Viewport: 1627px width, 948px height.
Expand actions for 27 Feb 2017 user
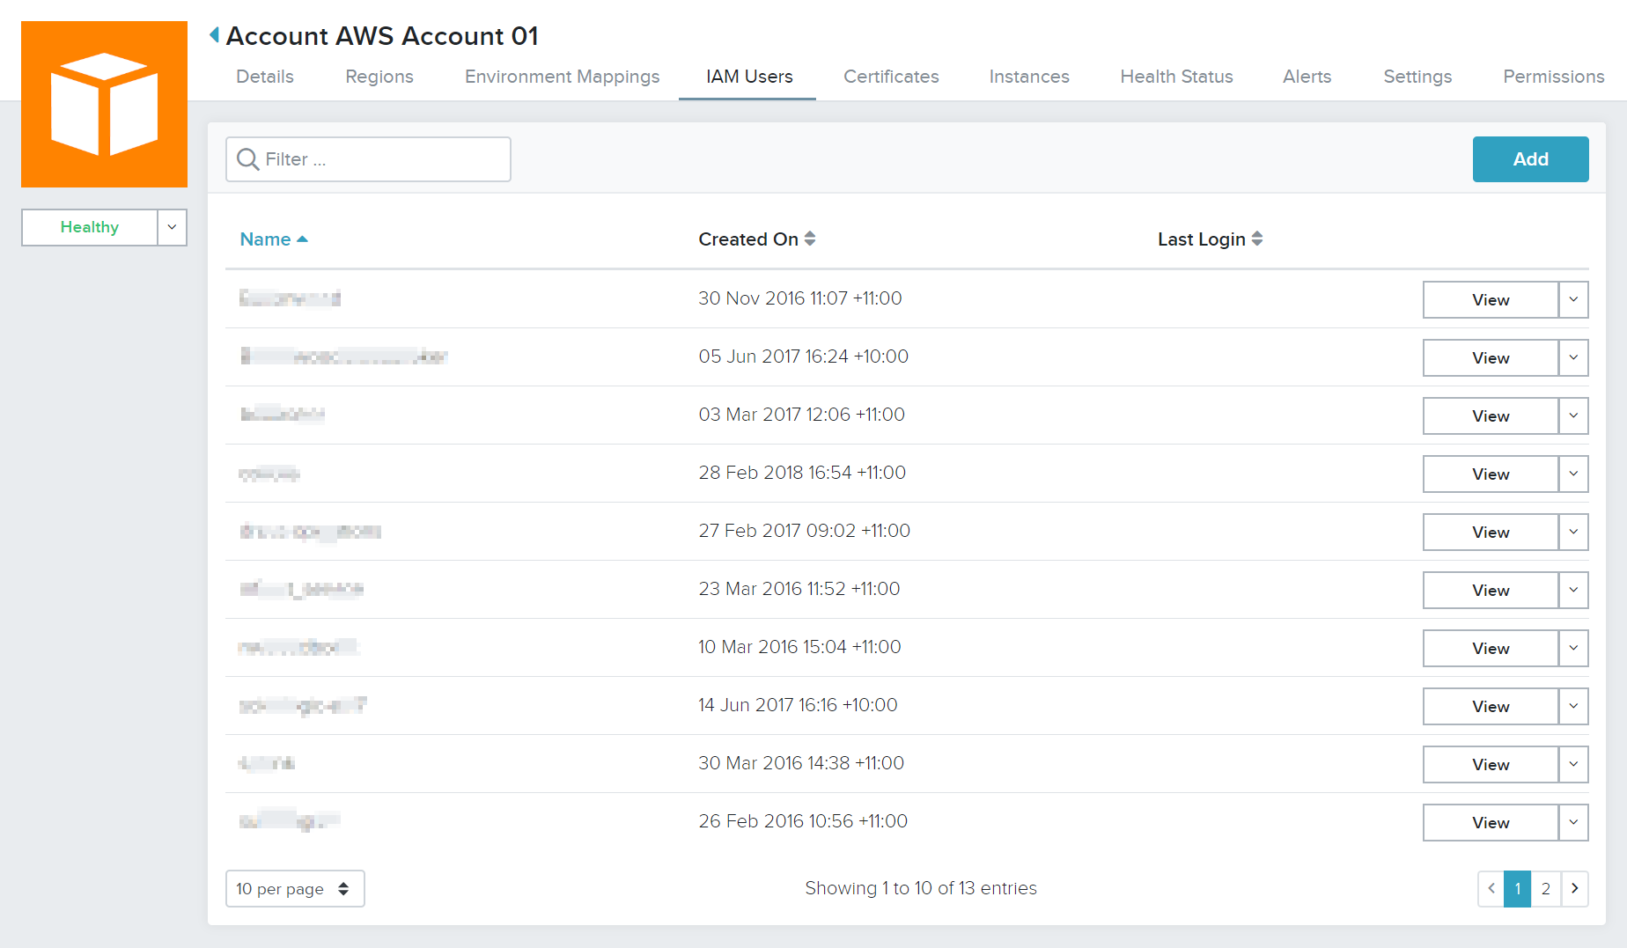tap(1573, 533)
